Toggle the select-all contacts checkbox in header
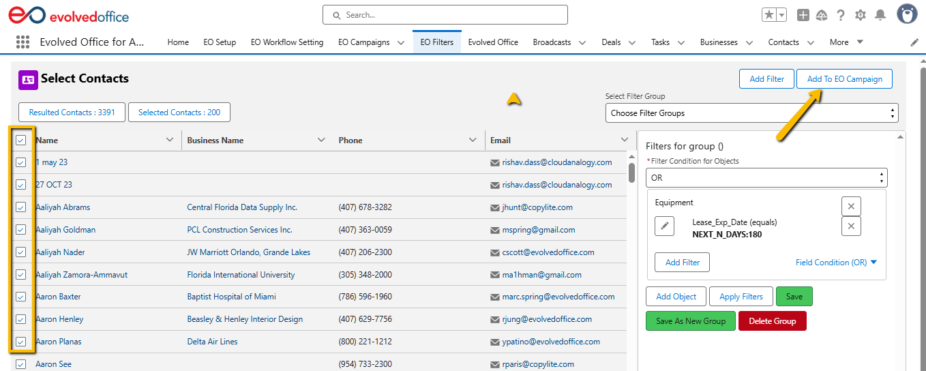926x371 pixels. click(21, 140)
